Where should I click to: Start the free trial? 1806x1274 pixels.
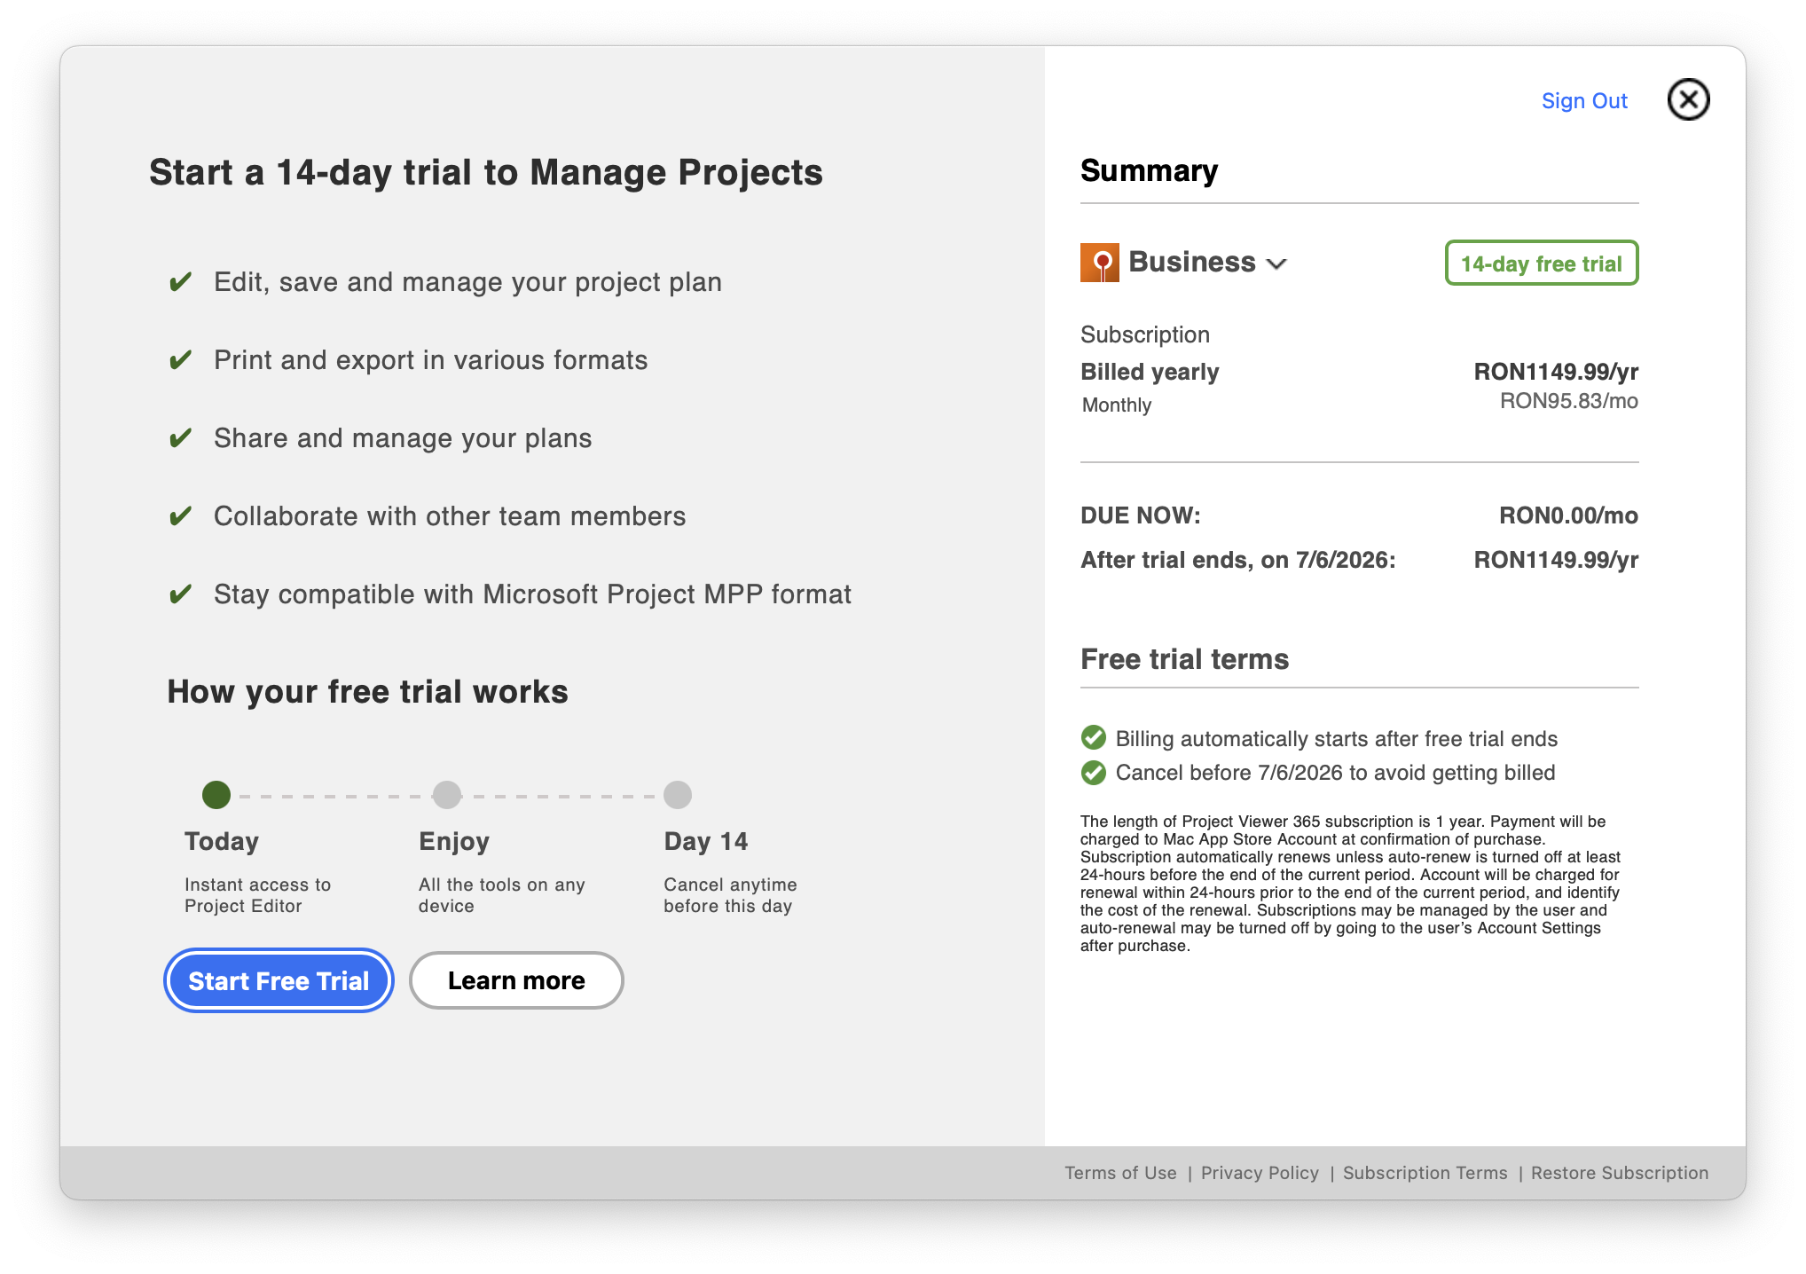[279, 980]
